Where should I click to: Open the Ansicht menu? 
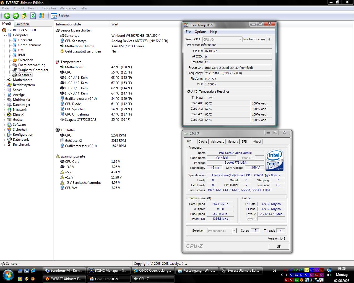pyautogui.click(x=19, y=8)
